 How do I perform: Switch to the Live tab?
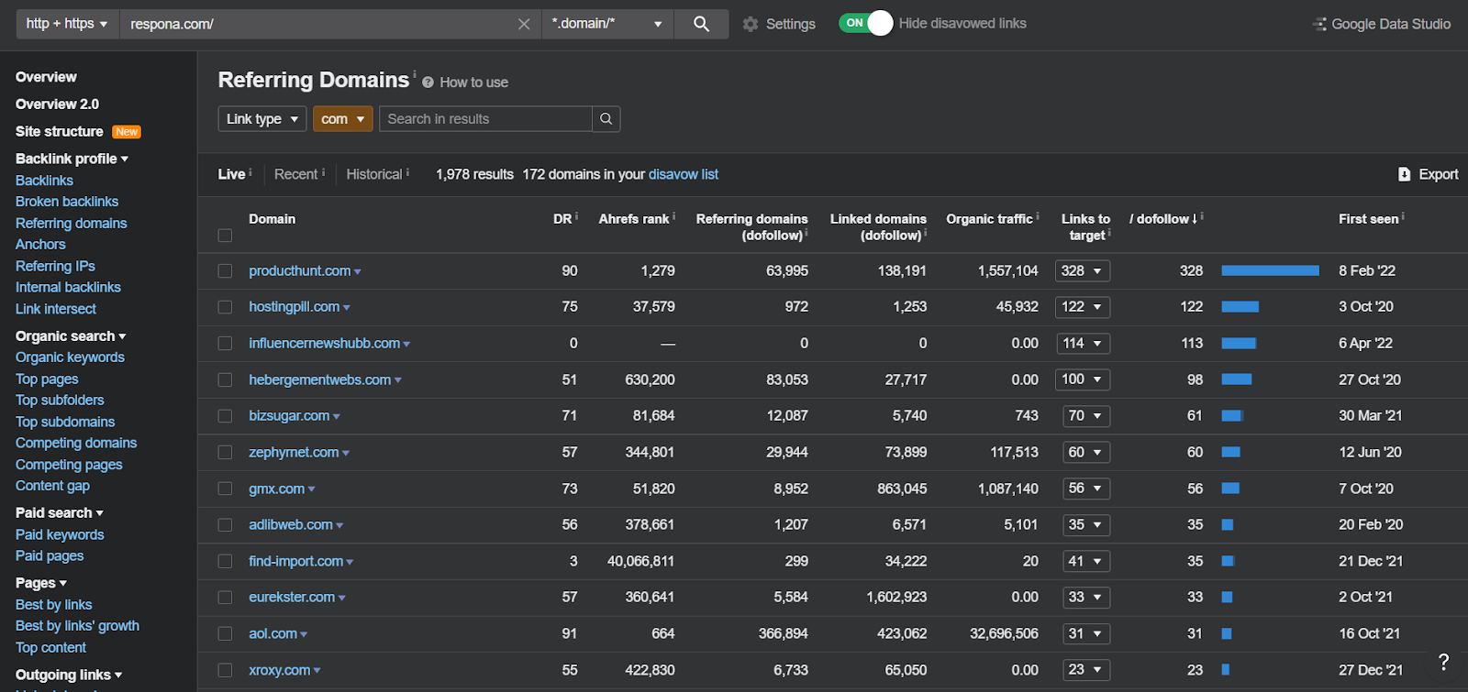point(231,174)
